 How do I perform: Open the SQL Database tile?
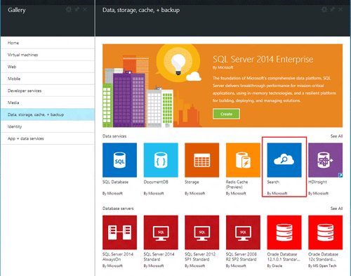119,160
